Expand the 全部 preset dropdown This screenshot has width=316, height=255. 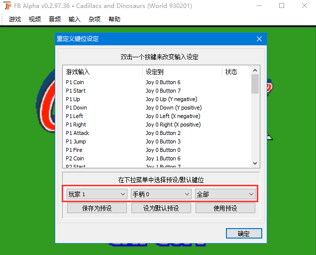(x=225, y=194)
